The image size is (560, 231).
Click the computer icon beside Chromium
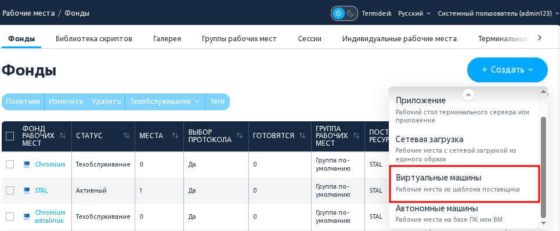pos(27,165)
